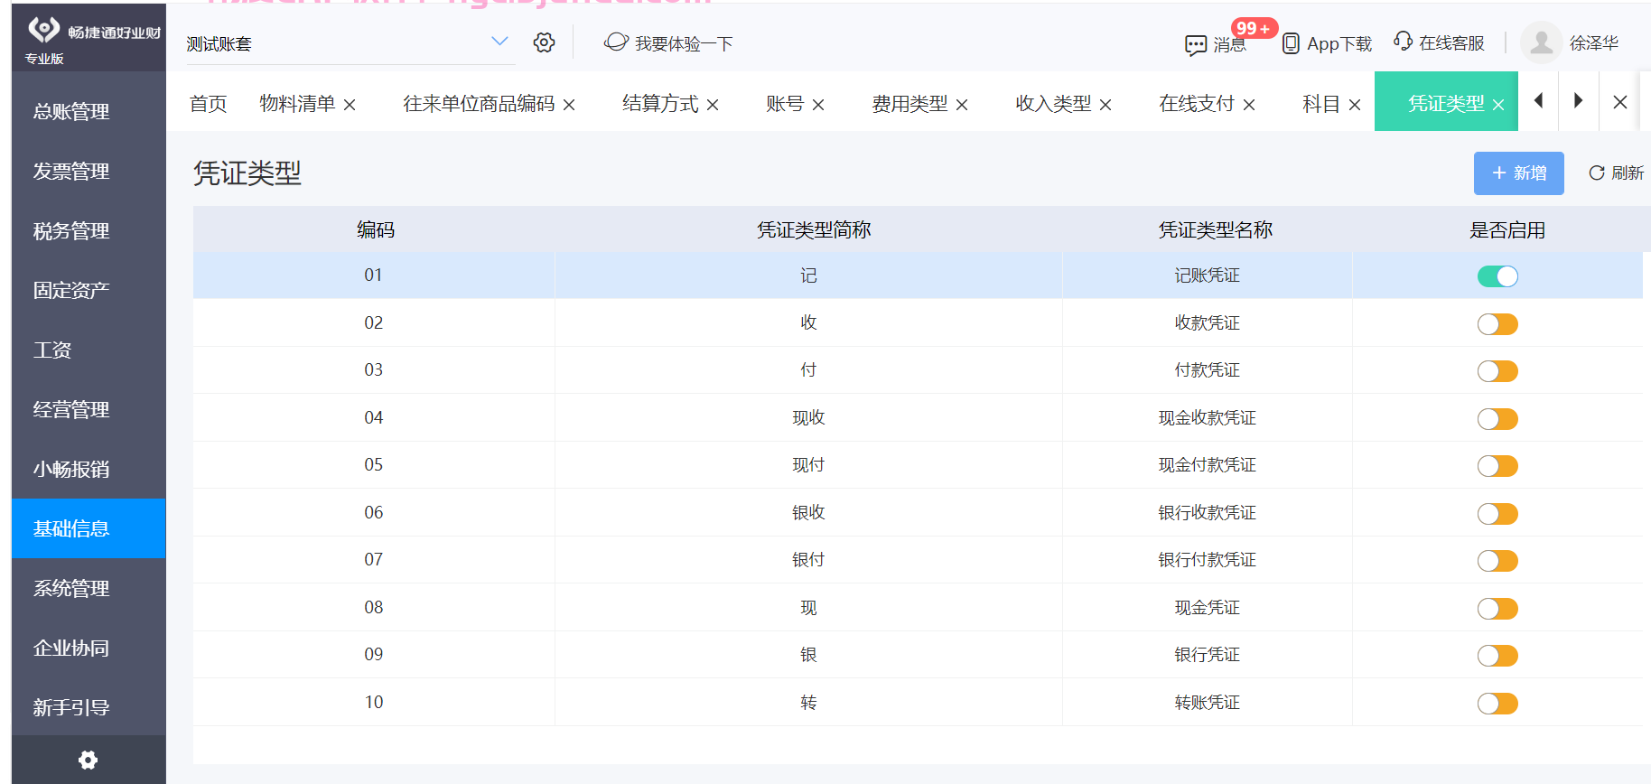Open 工资 in the sidebar

[89, 350]
